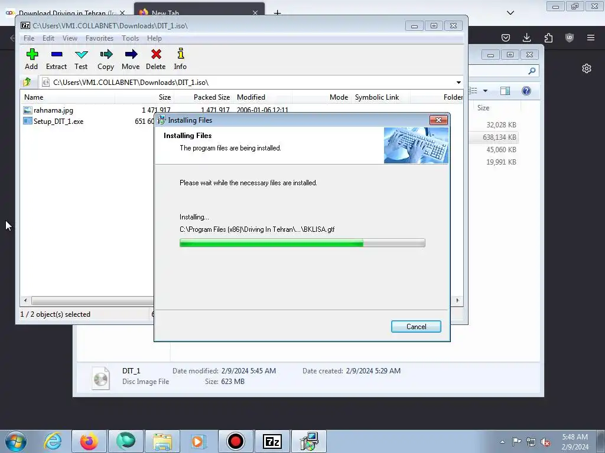Select the Setup_DIT_1.exe file icon

27,122
